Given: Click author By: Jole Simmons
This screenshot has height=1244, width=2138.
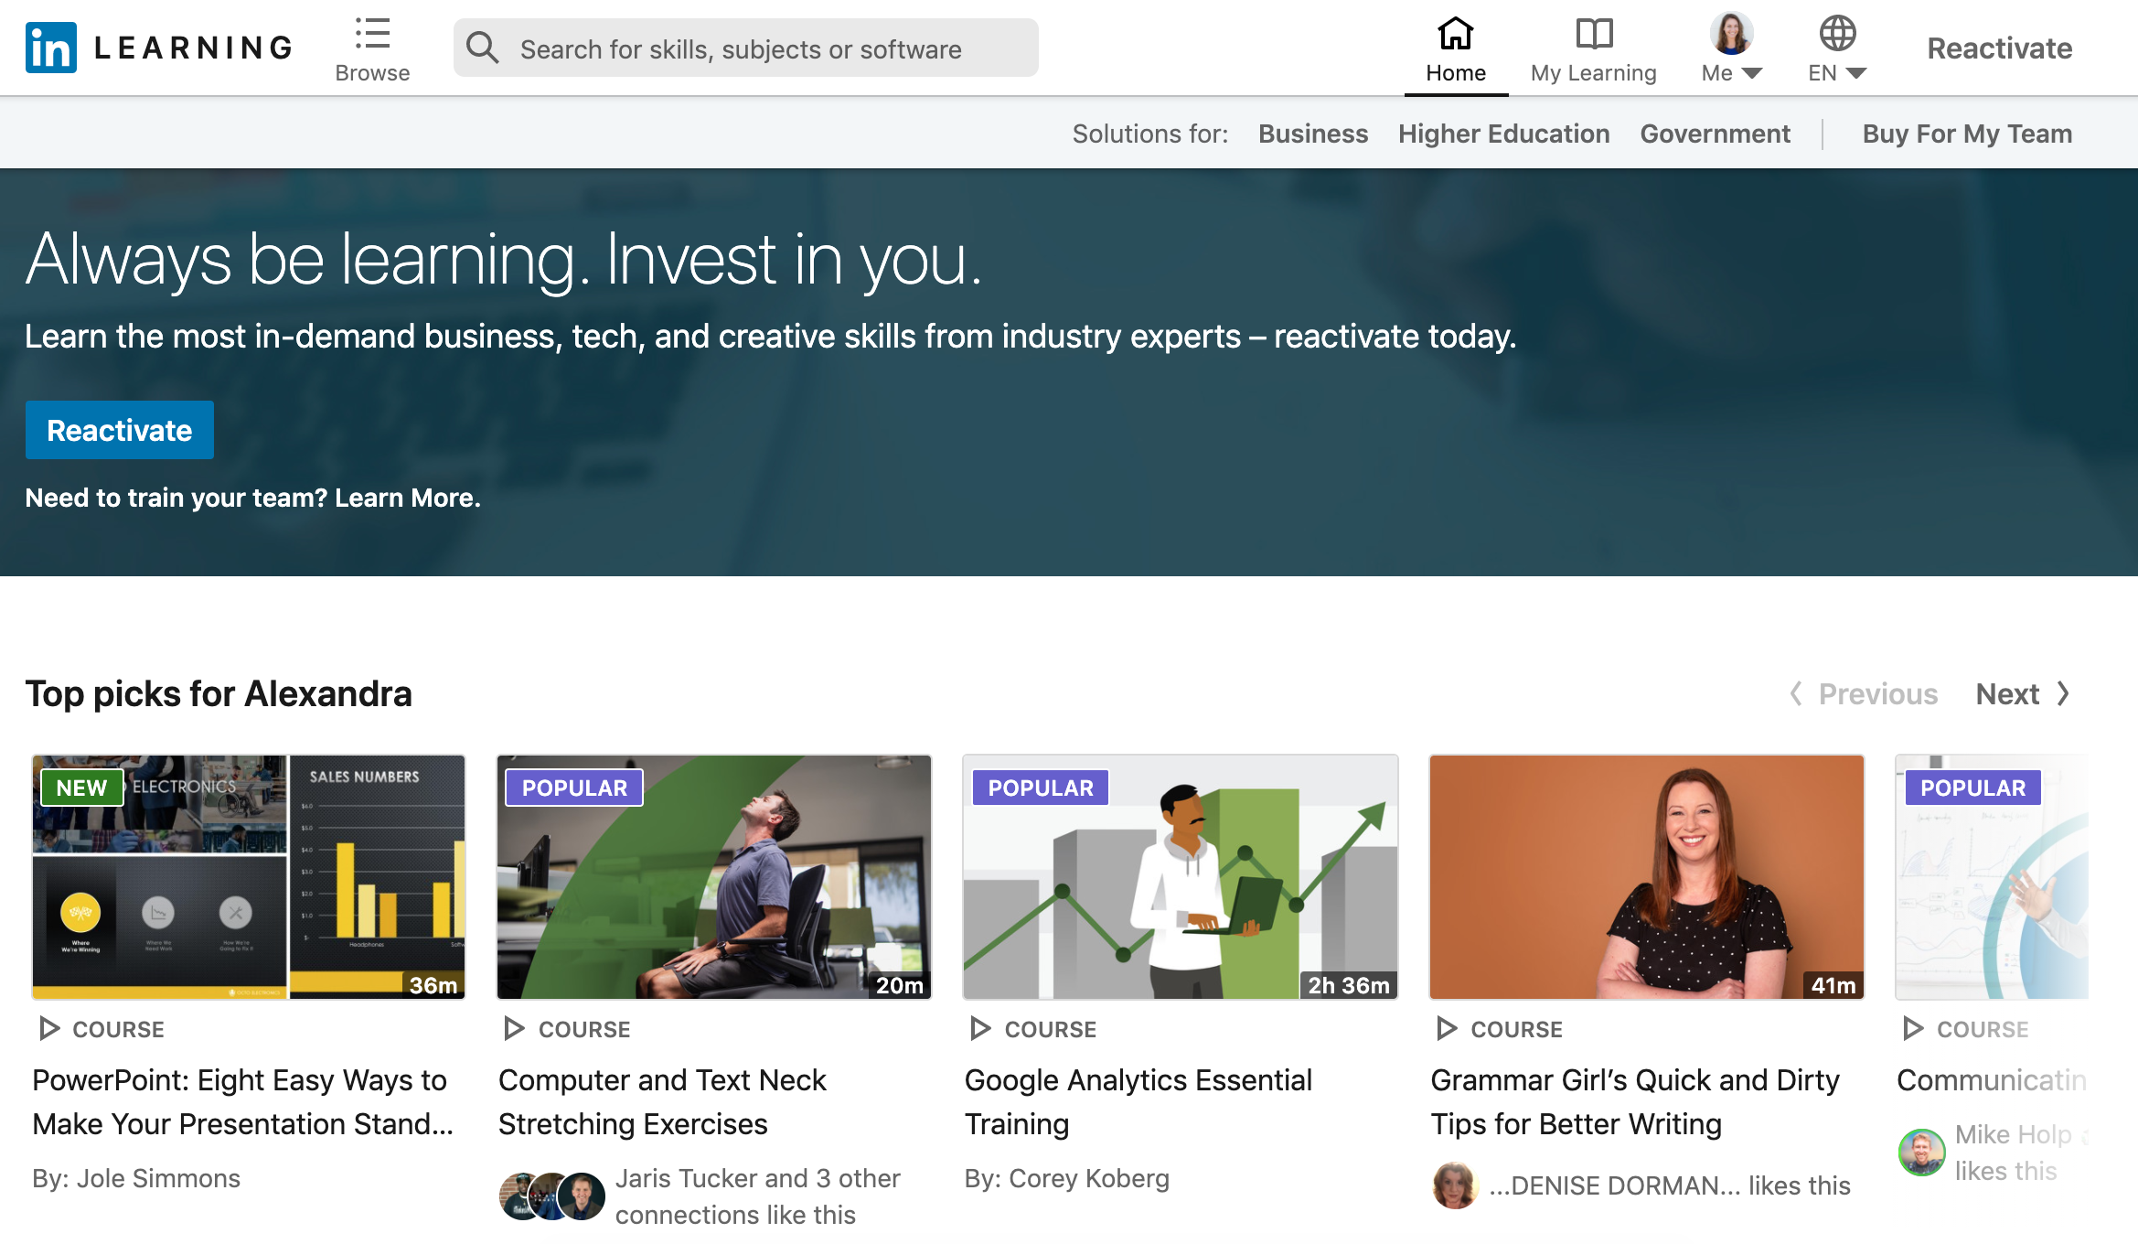Looking at the screenshot, I should coord(136,1178).
